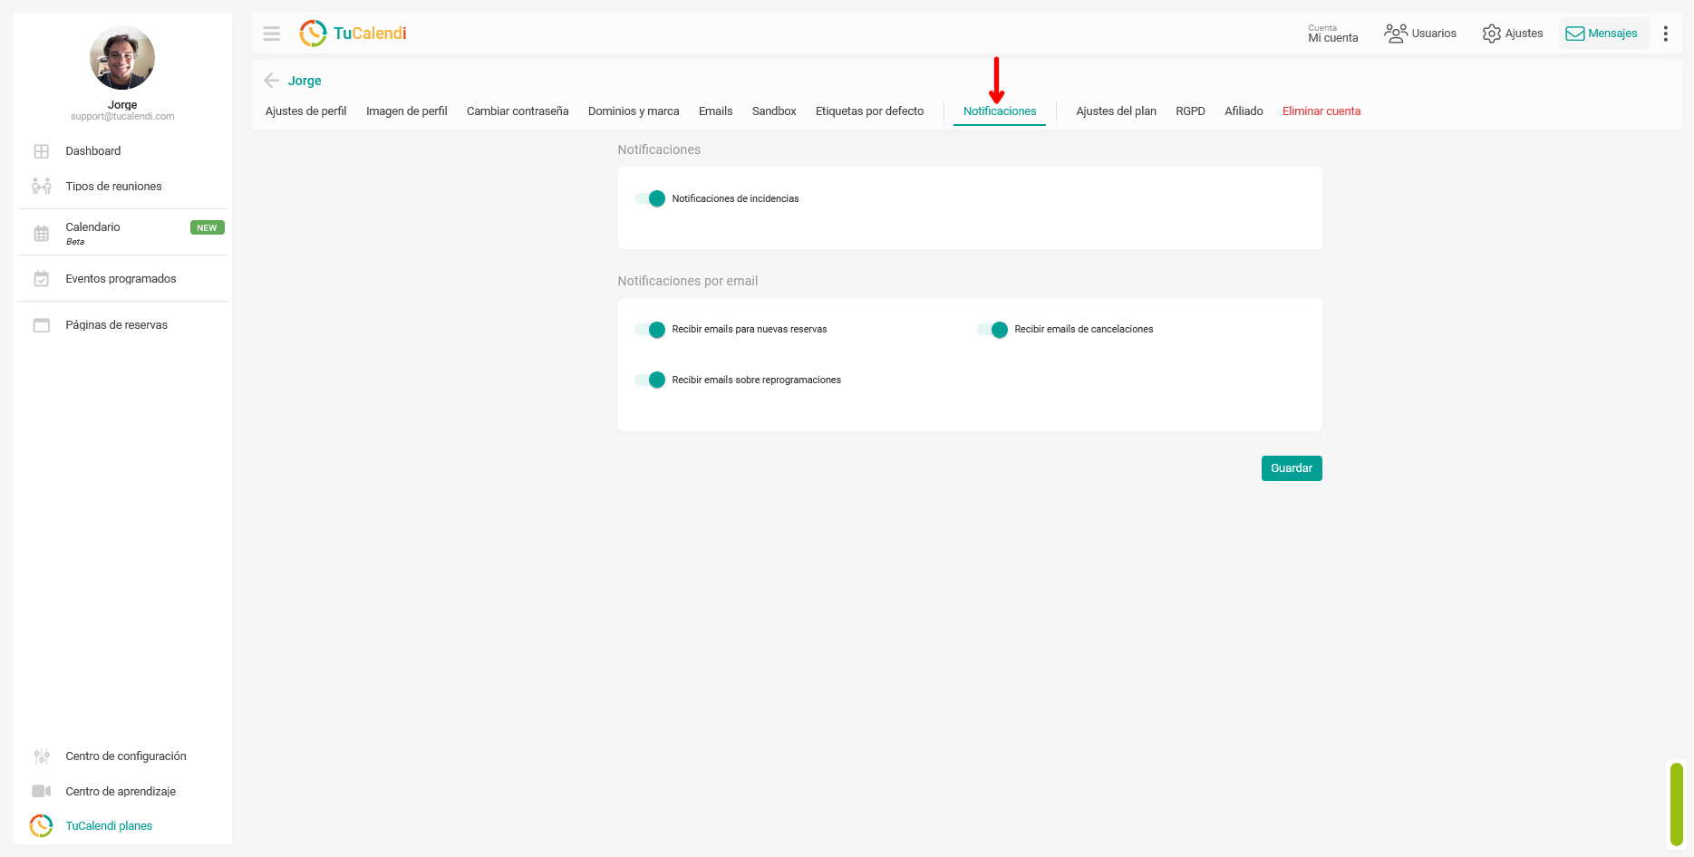The height and width of the screenshot is (857, 1694).
Task: Click the Dashboard grid icon
Action: (42, 151)
